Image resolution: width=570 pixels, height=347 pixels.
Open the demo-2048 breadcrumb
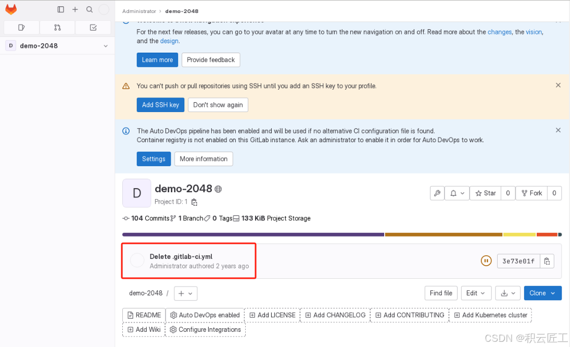coord(182,11)
